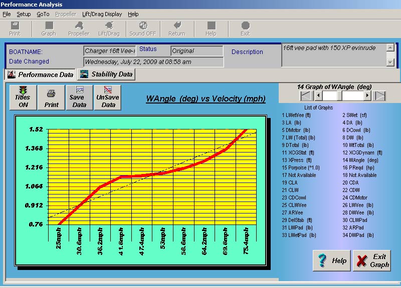
Task: Click the Print toolbar icon
Action: [15, 29]
